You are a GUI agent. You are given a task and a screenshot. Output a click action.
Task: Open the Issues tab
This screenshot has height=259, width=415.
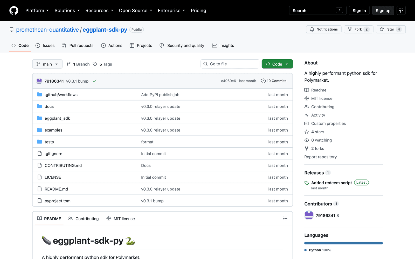pos(45,46)
